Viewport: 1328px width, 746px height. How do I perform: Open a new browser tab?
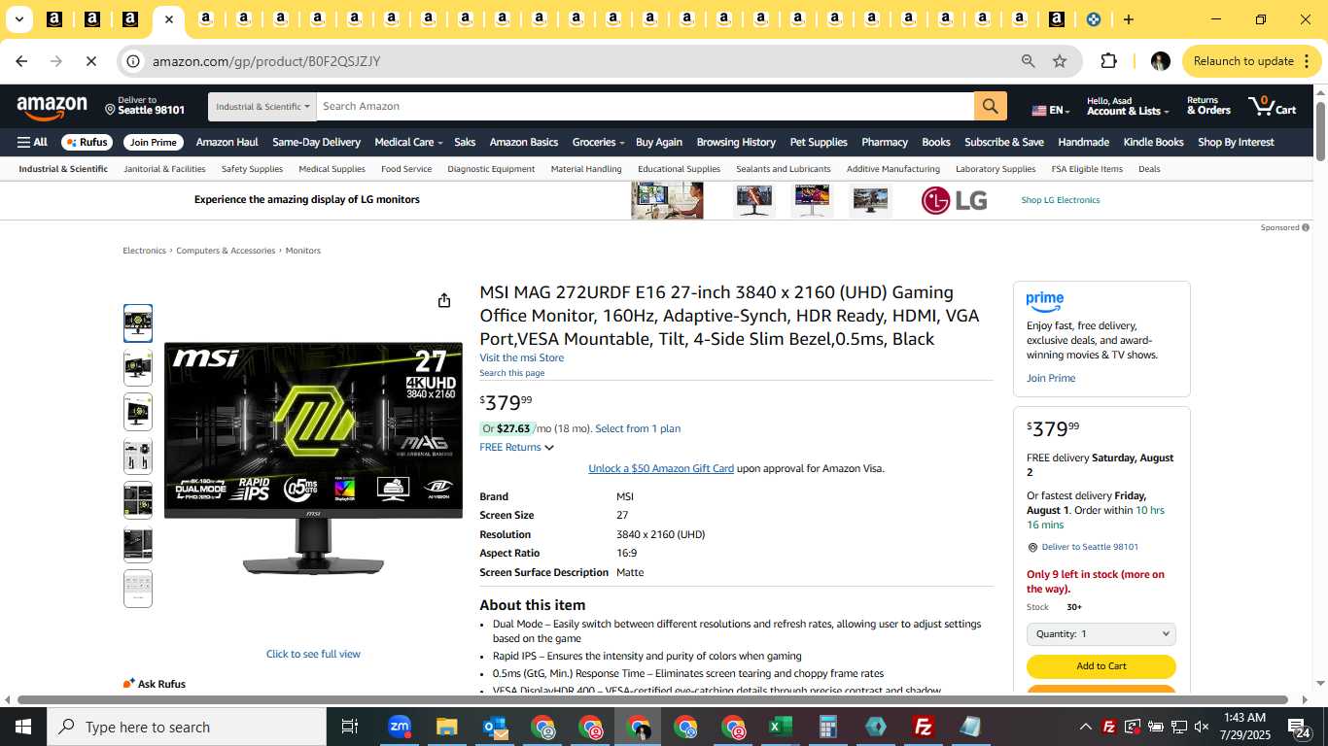point(1128,19)
